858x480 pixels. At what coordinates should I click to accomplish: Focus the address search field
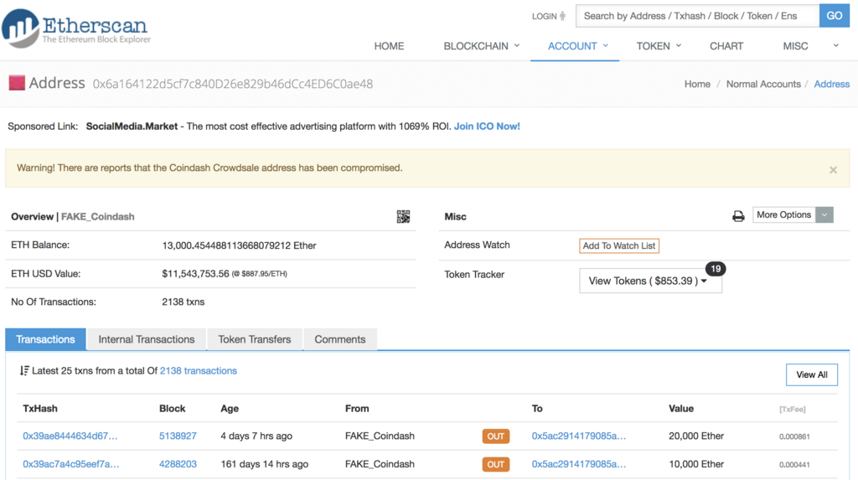coord(697,16)
